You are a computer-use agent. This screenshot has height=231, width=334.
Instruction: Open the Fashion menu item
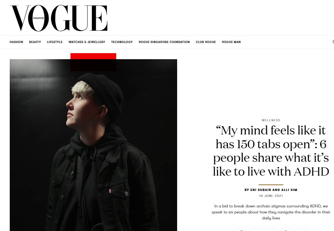coord(16,42)
